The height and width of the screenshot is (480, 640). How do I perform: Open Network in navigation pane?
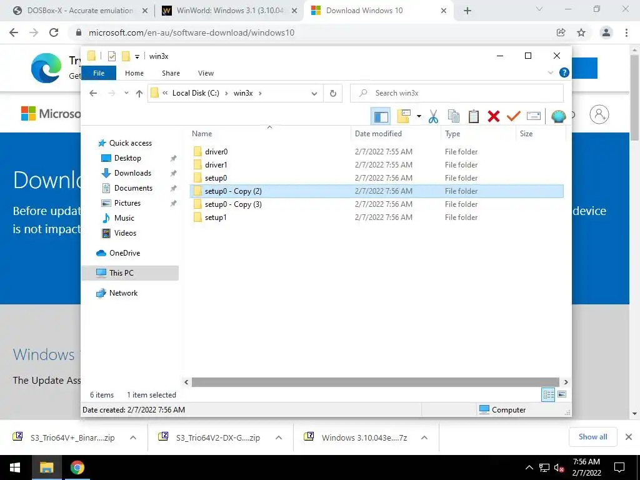(123, 293)
